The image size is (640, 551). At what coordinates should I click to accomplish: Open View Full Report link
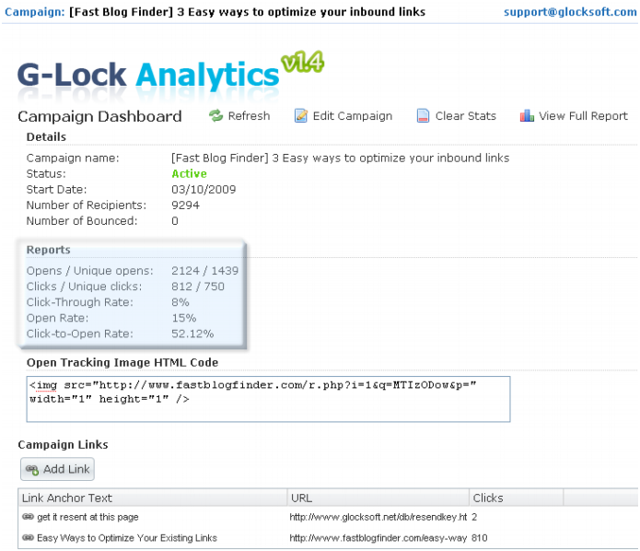tap(583, 116)
